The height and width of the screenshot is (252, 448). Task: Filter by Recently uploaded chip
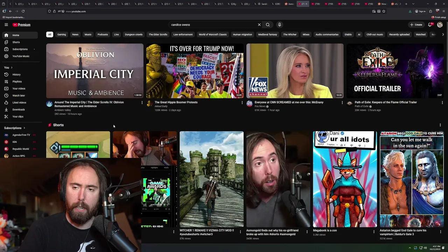(399, 35)
